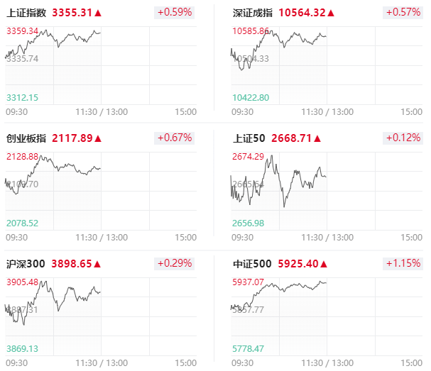Click the +0.57% change badge
Viewport: 431px width, 371px height.
[403, 12]
